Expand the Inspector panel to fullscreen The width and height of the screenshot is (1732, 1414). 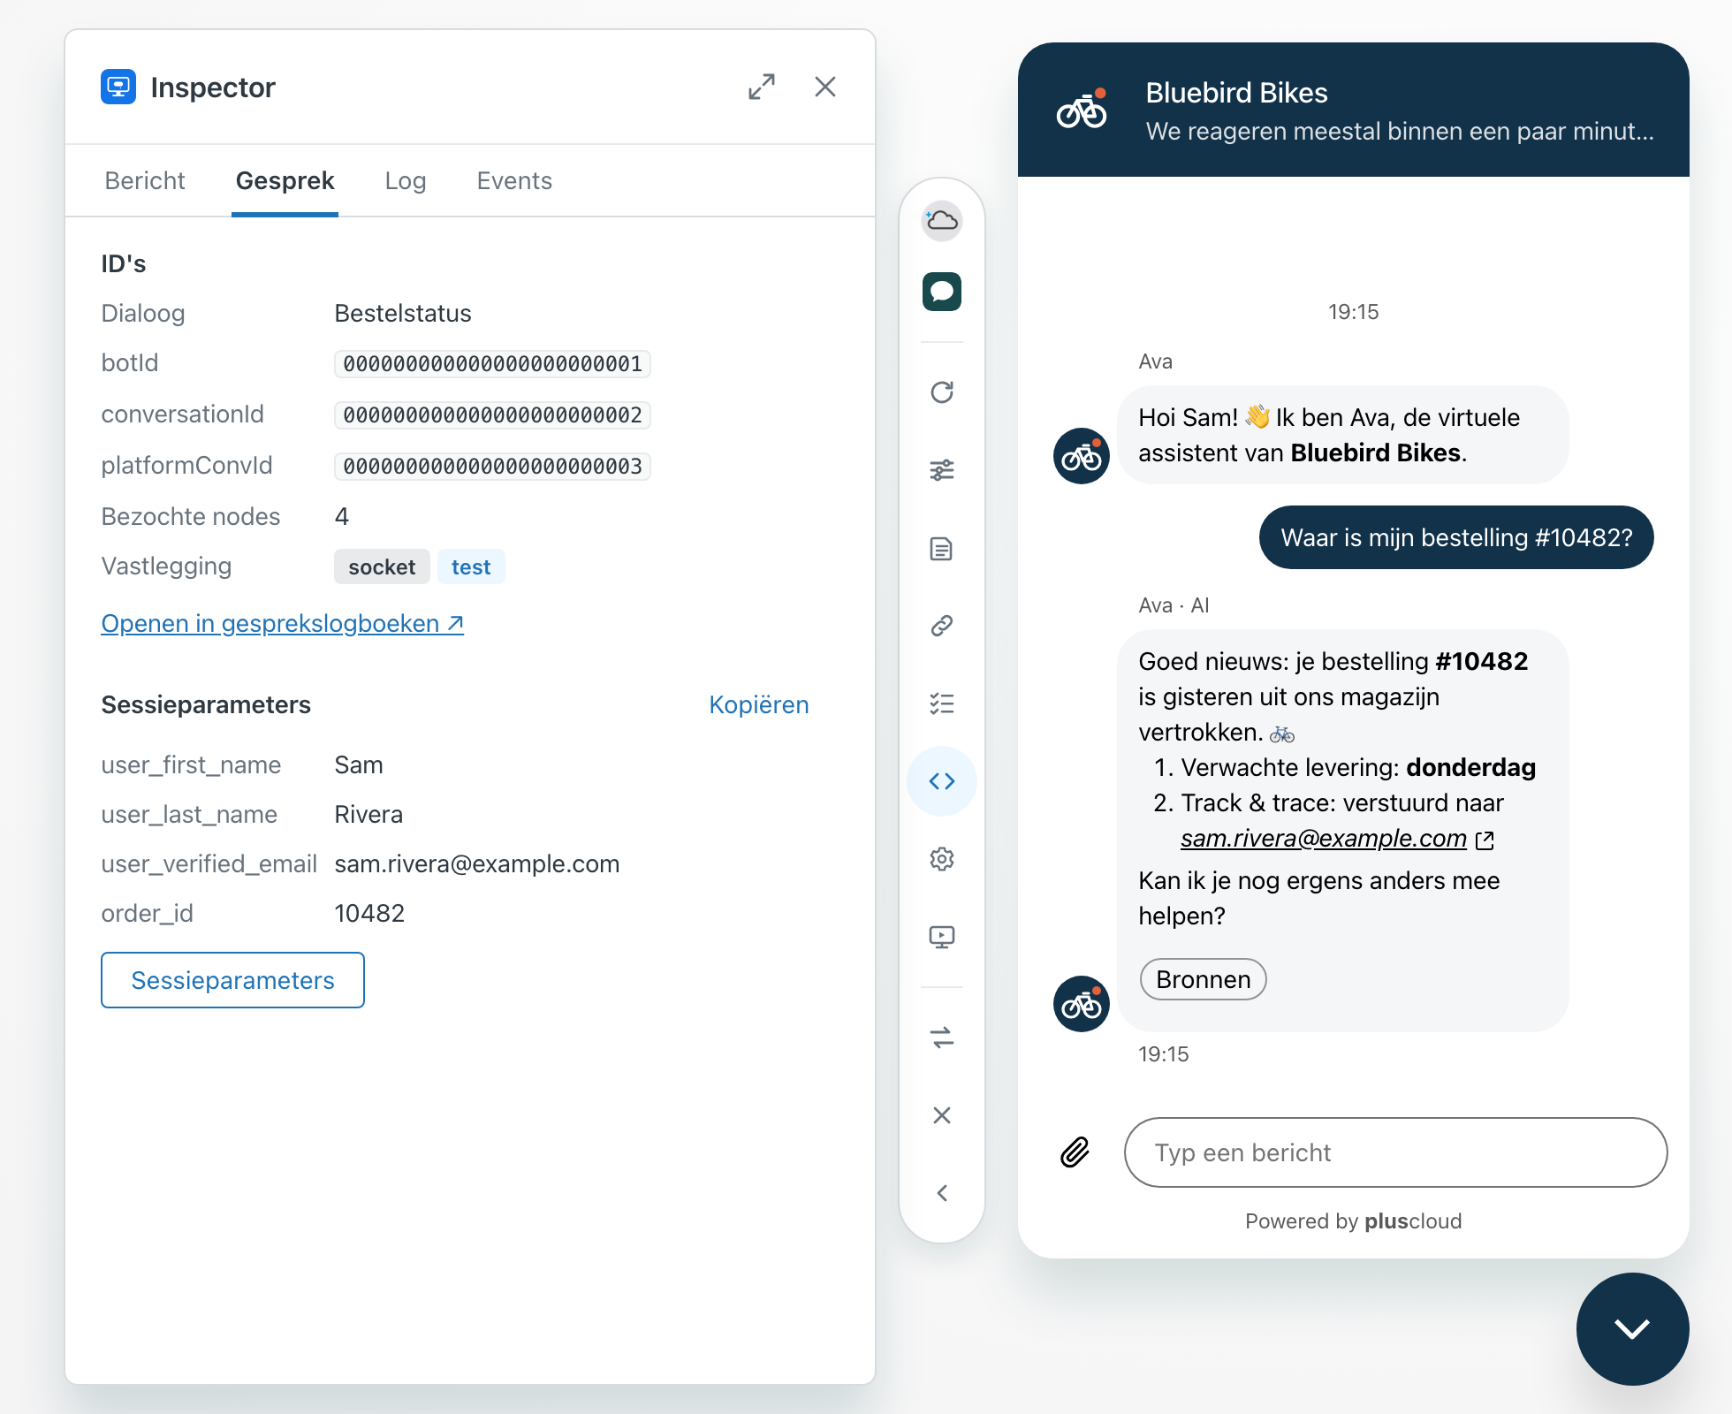pos(762,87)
